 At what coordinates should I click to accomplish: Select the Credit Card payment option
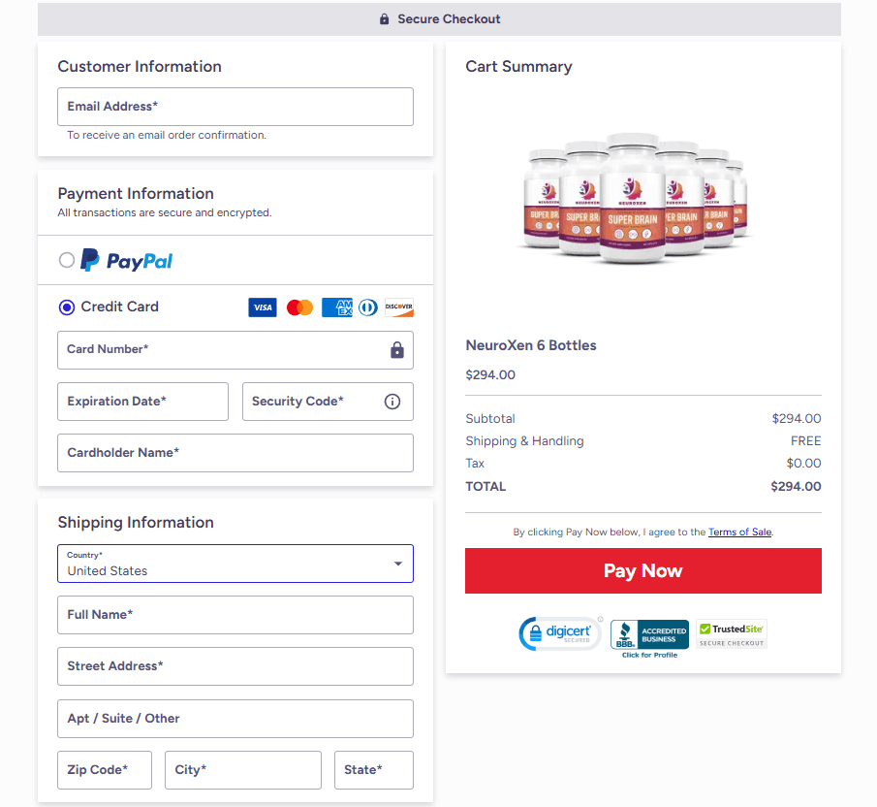pos(66,307)
